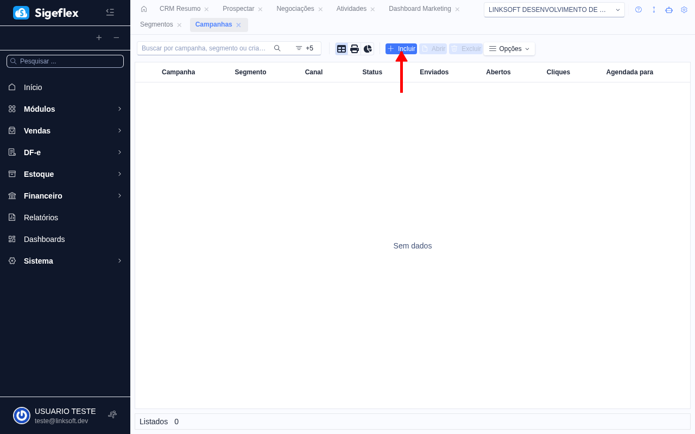
Task: Open the LINKSOFT DESENVOLVIMENTO company selector
Action: 553,9
